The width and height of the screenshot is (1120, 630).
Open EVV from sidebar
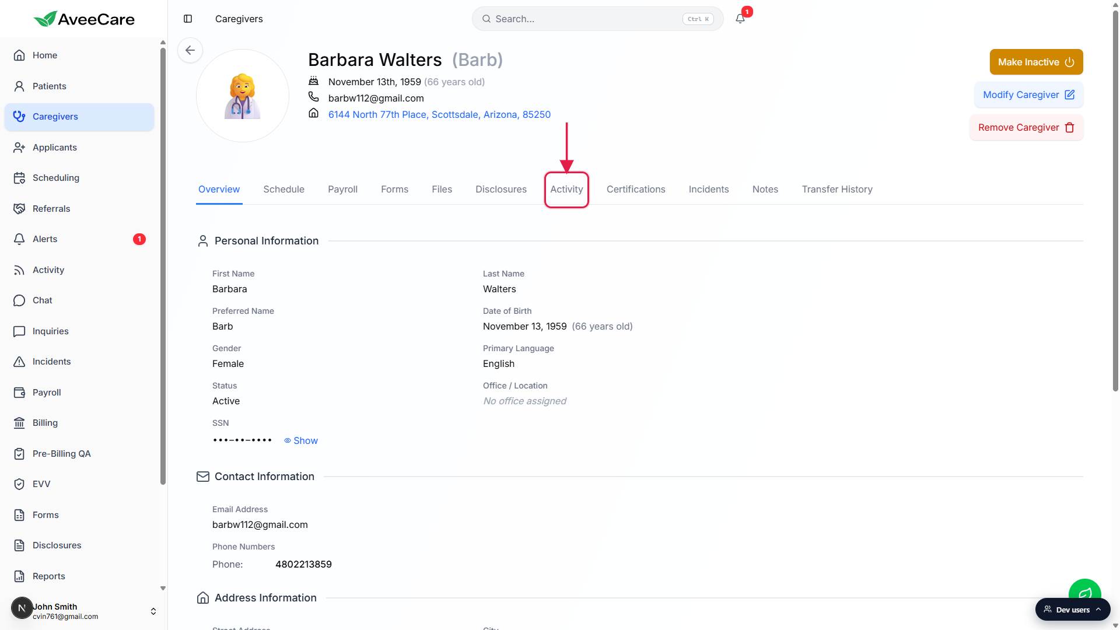point(79,484)
